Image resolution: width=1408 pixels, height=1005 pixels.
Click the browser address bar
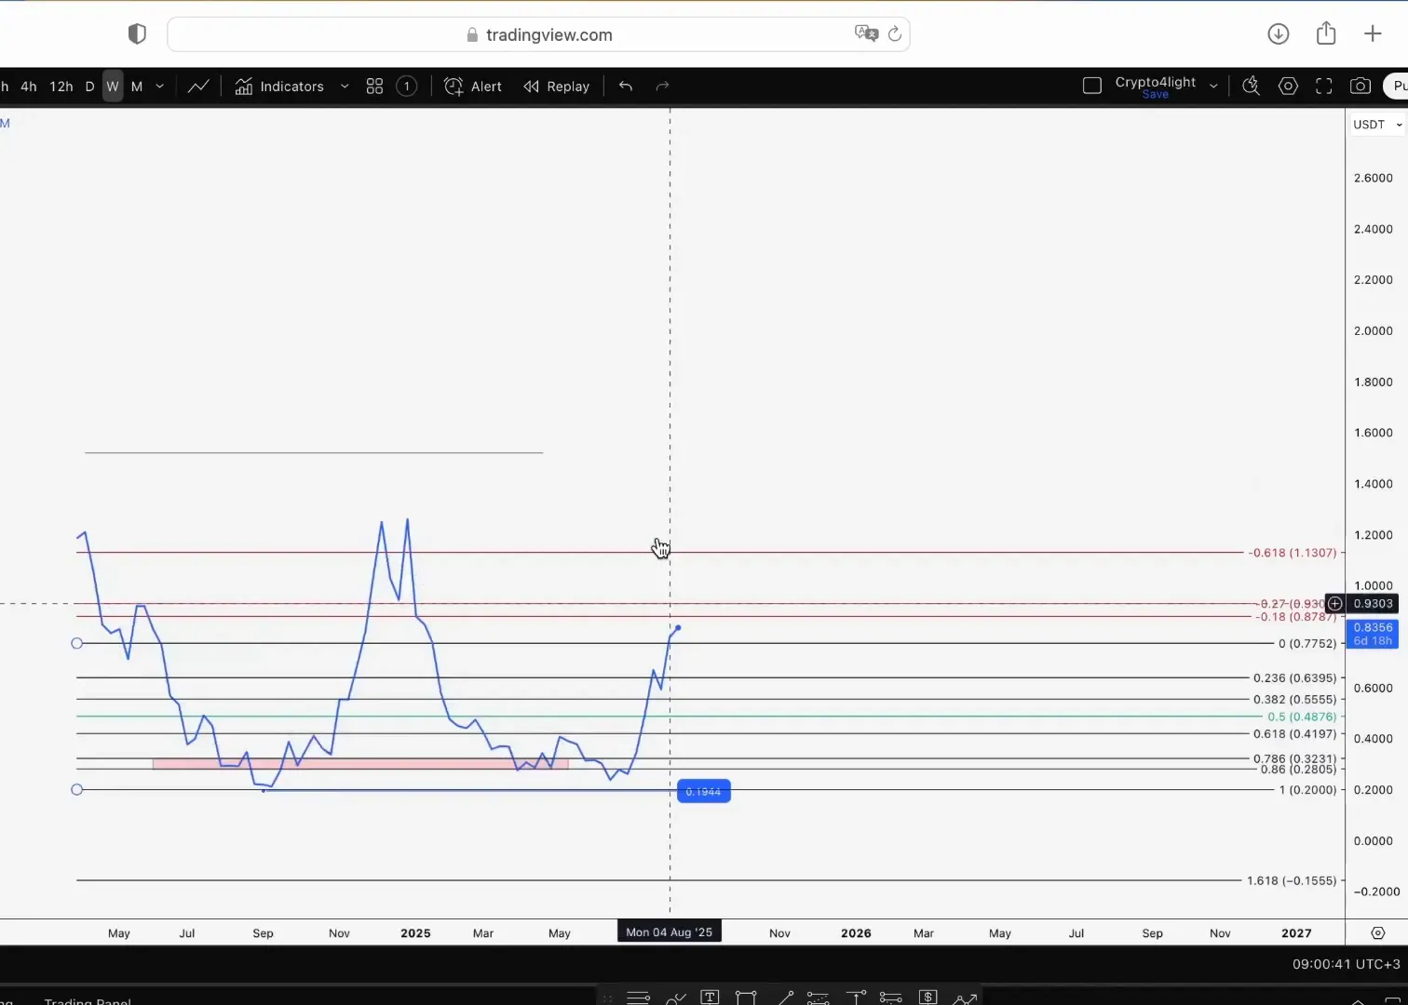click(538, 34)
